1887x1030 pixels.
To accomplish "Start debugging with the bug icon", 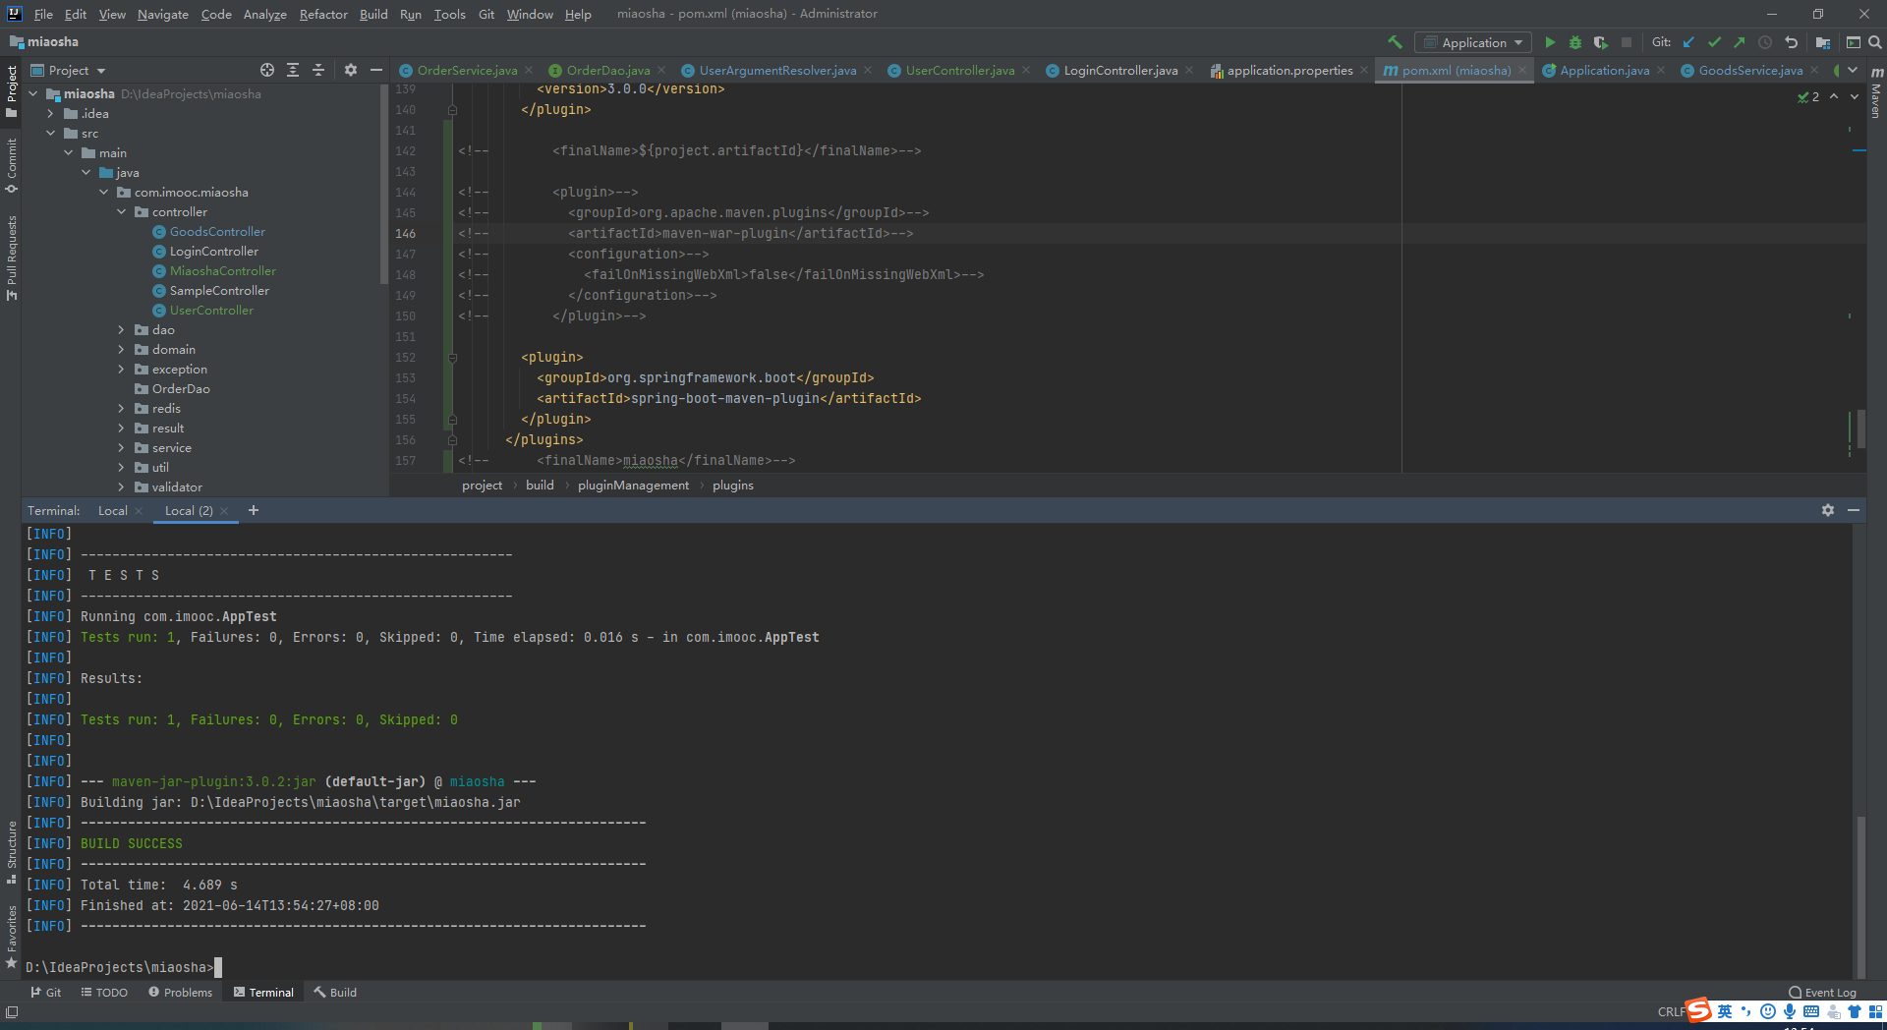I will 1574,42.
